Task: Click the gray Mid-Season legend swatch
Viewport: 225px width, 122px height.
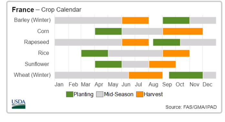Action: click(100, 94)
